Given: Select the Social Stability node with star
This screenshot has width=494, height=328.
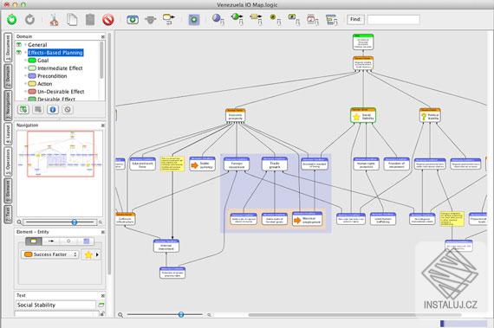Looking at the screenshot, I should (x=363, y=115).
